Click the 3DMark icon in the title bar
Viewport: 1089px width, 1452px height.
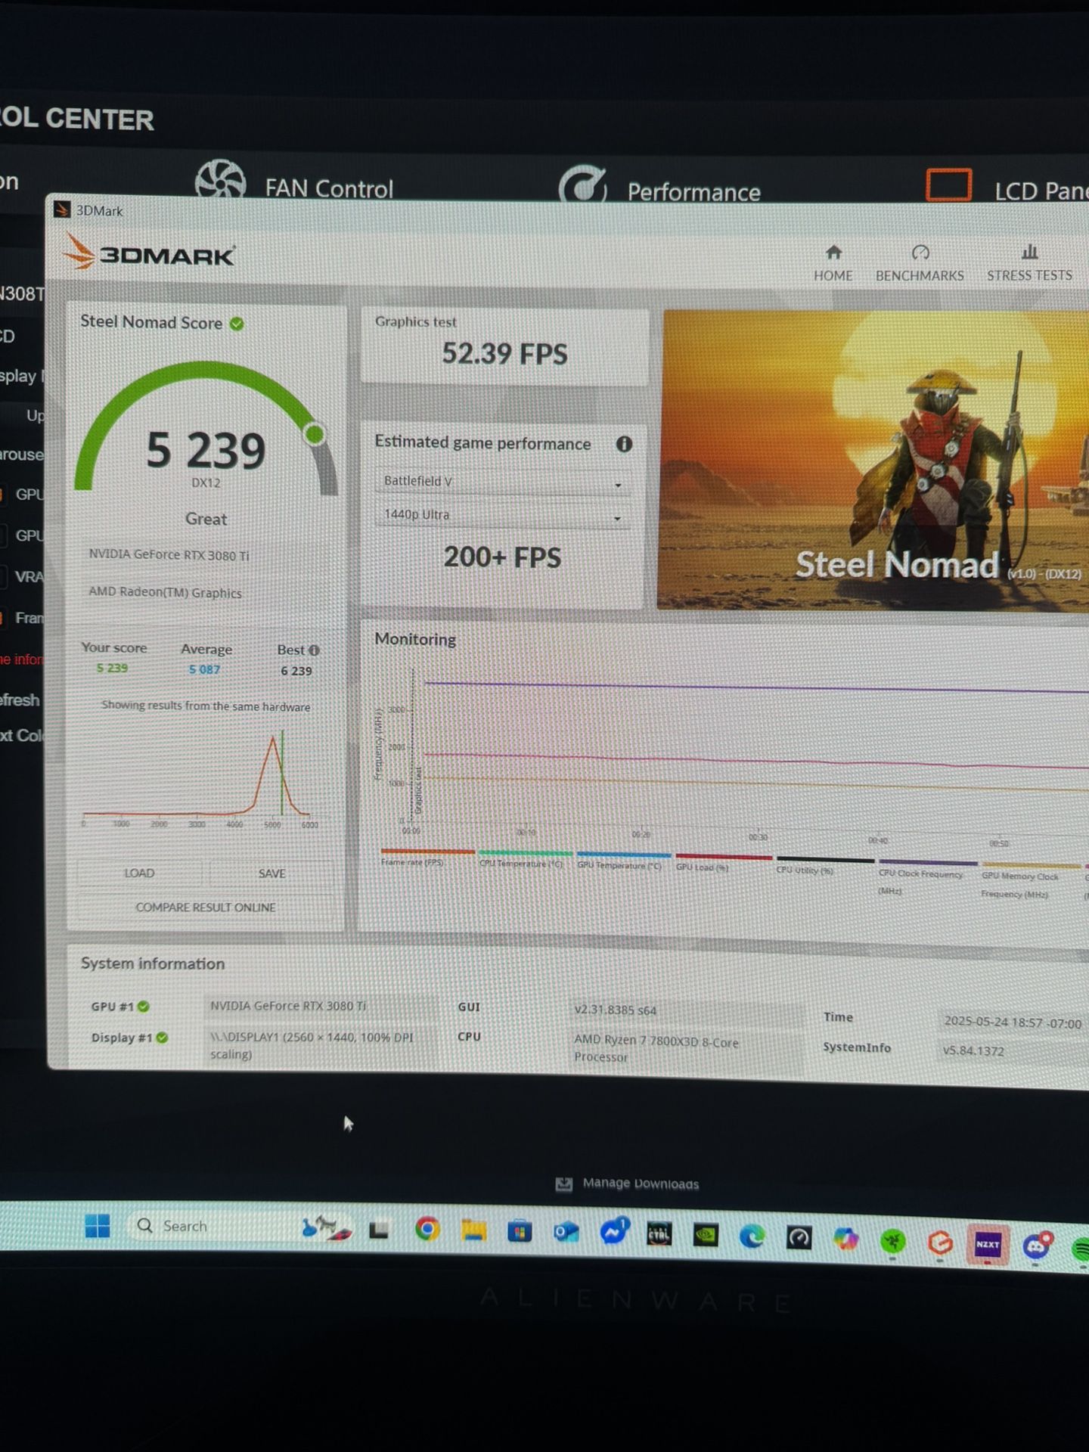(63, 210)
